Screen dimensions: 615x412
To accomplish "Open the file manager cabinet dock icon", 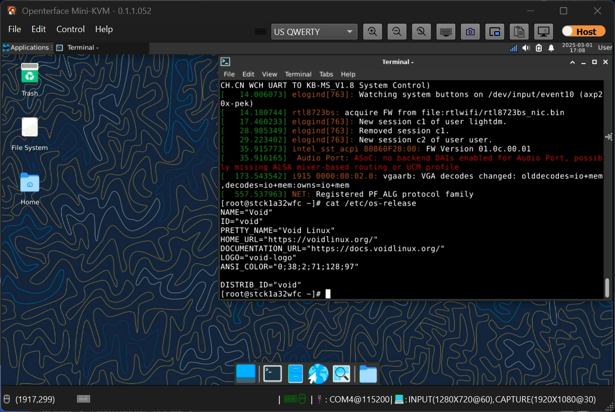I will pyautogui.click(x=296, y=374).
